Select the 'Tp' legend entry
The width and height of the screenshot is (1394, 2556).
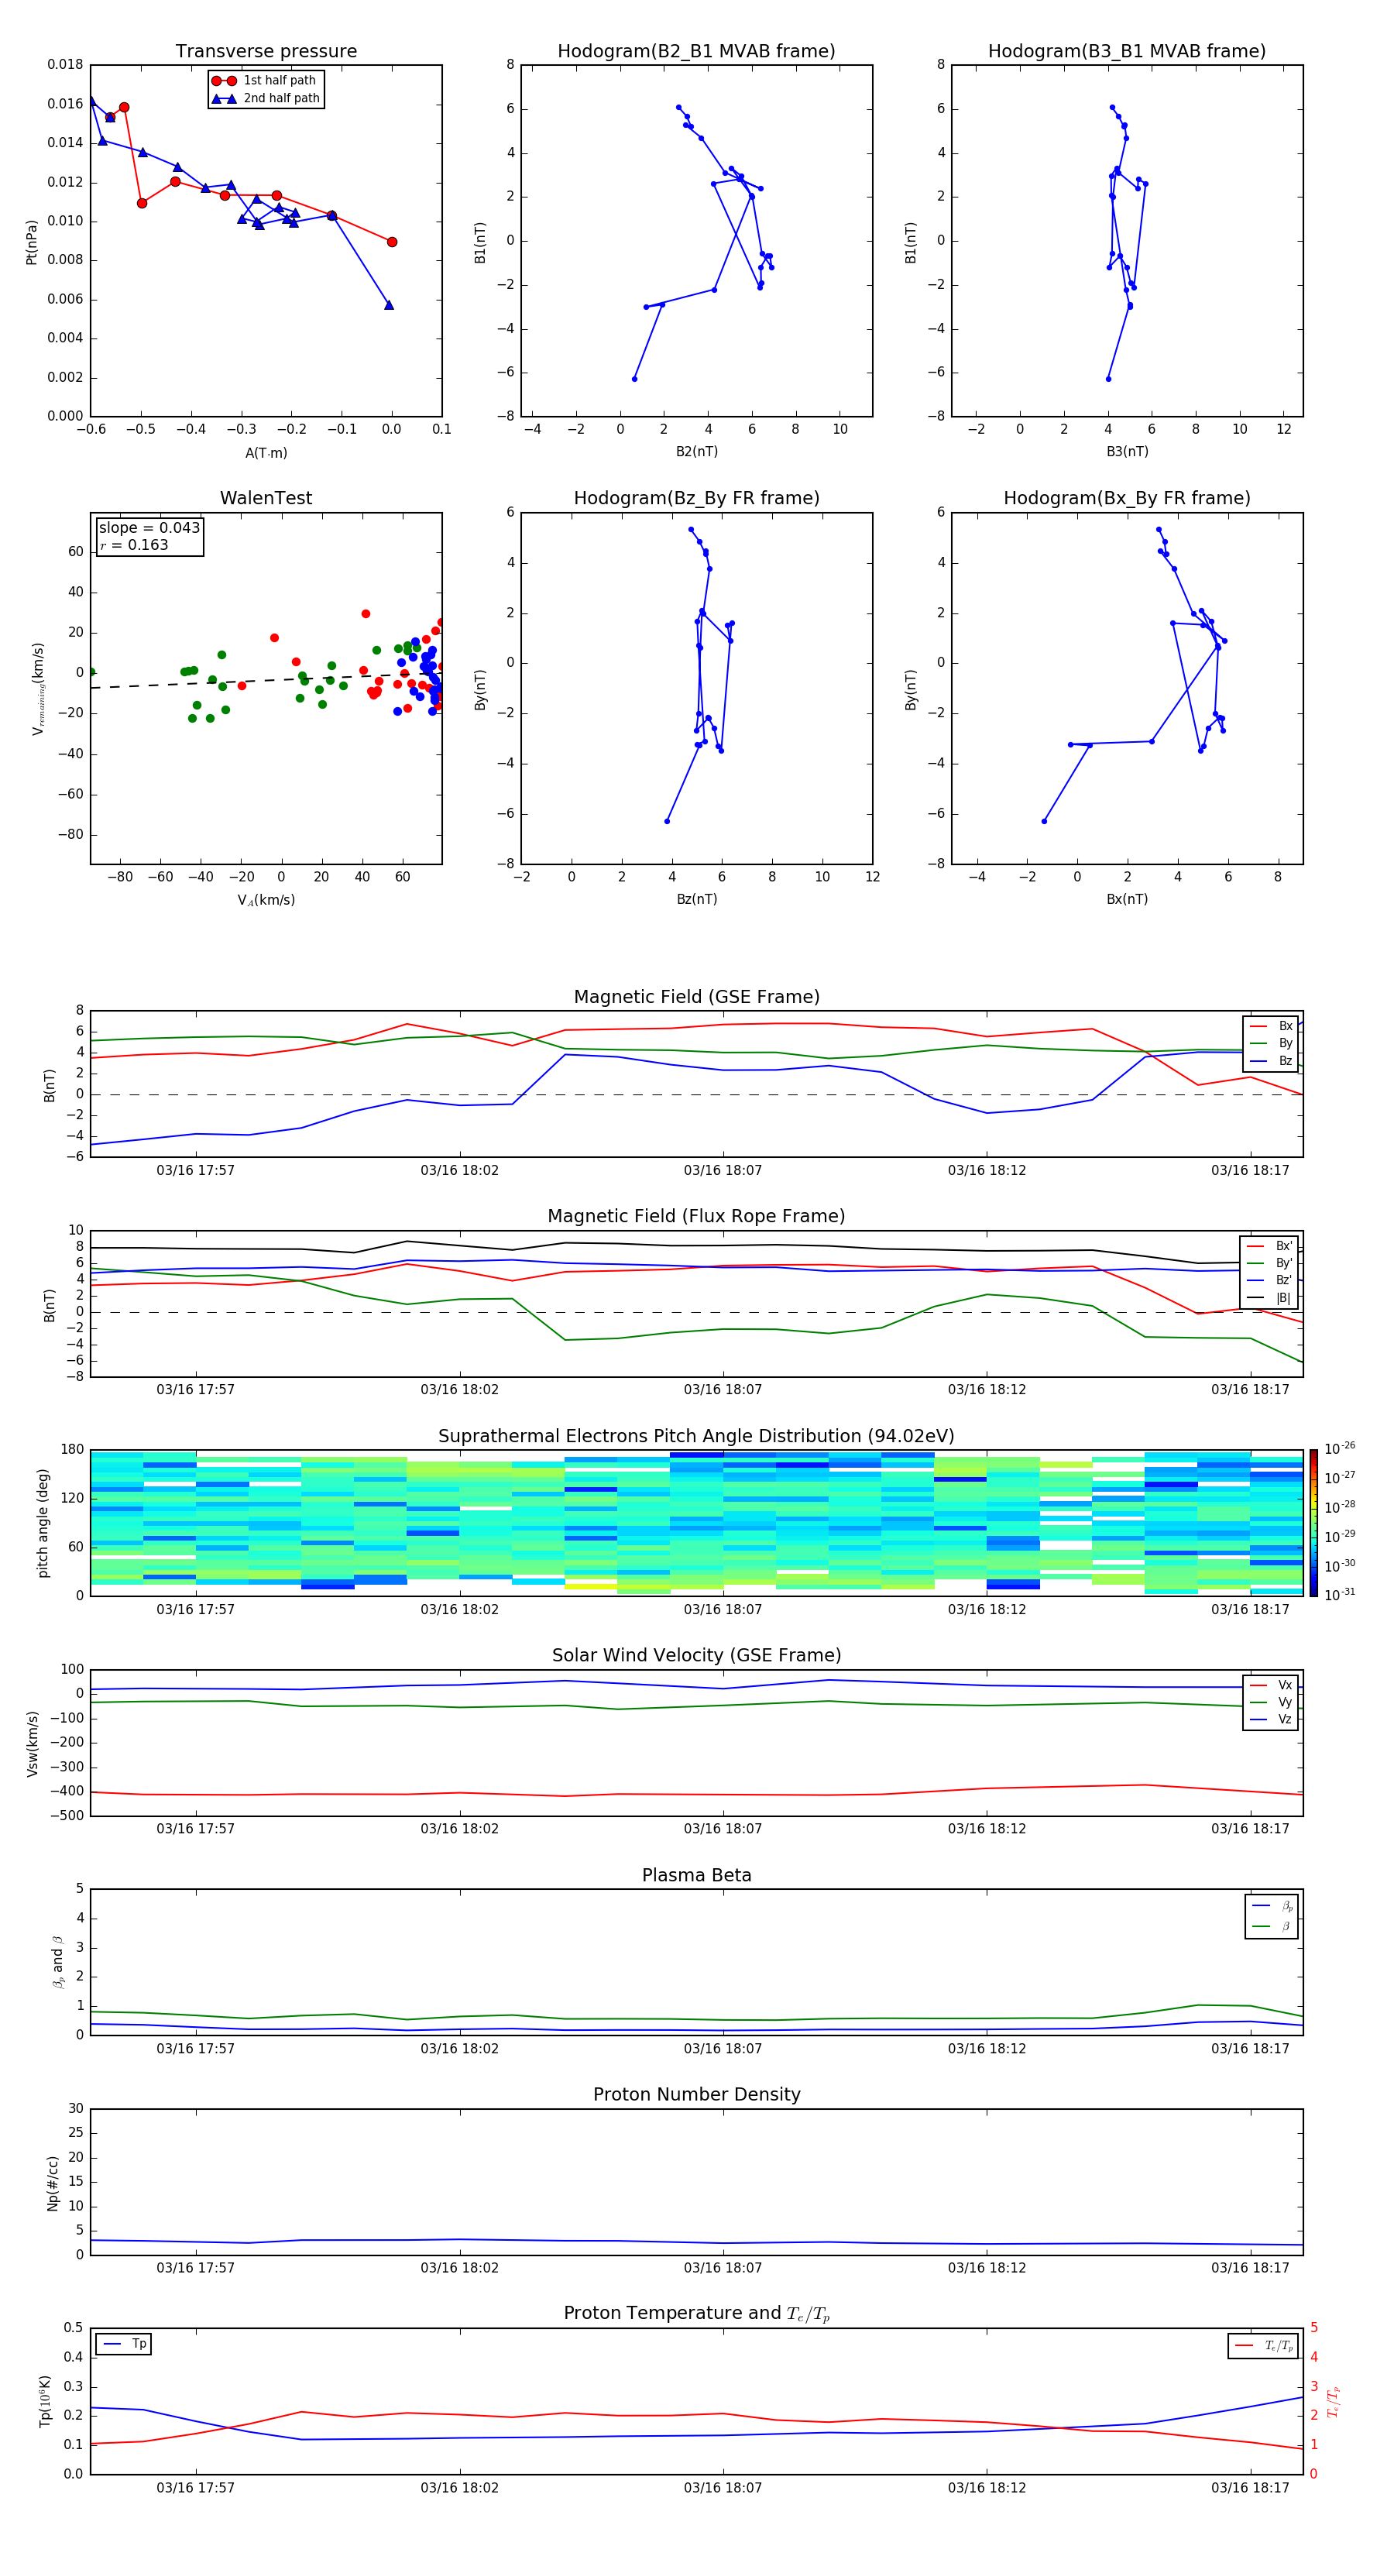(124, 2344)
